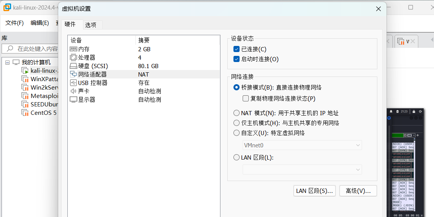Select the 桥接模式(B) radio button
The image size is (434, 217).
237,88
